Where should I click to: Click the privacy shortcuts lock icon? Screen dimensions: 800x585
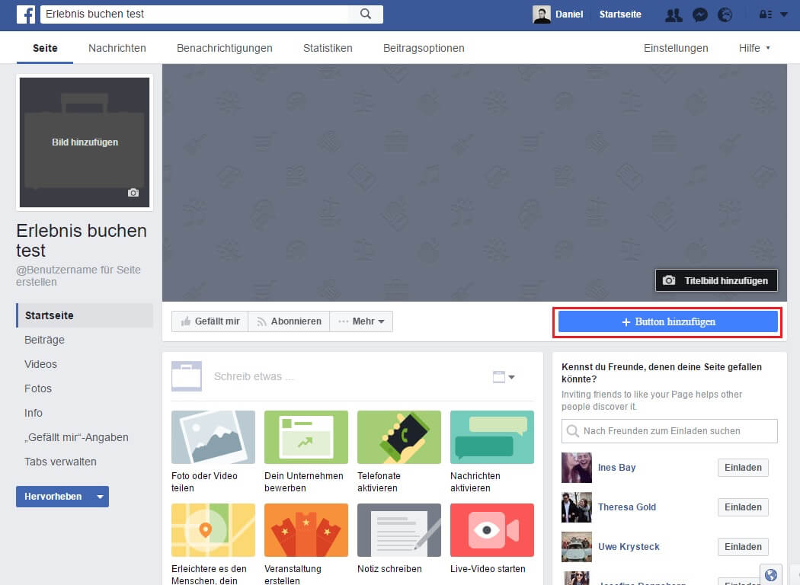765,14
